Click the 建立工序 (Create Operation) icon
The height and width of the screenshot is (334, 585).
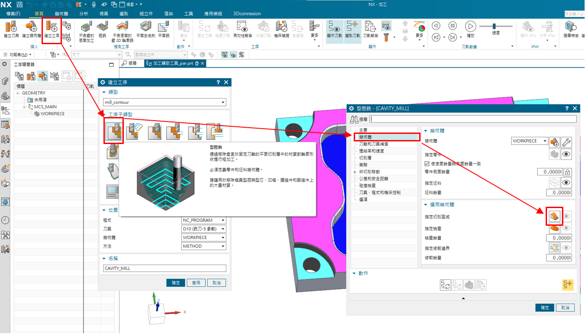pyautogui.click(x=52, y=29)
